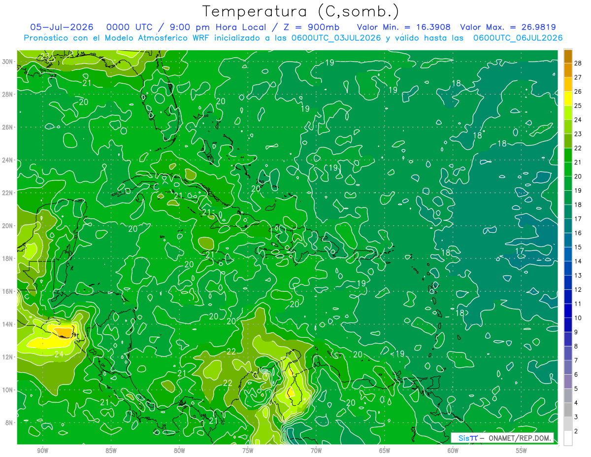The height and width of the screenshot is (457, 591).
Task: Click colorbar label "13"
Action: pyautogui.click(x=578, y=275)
